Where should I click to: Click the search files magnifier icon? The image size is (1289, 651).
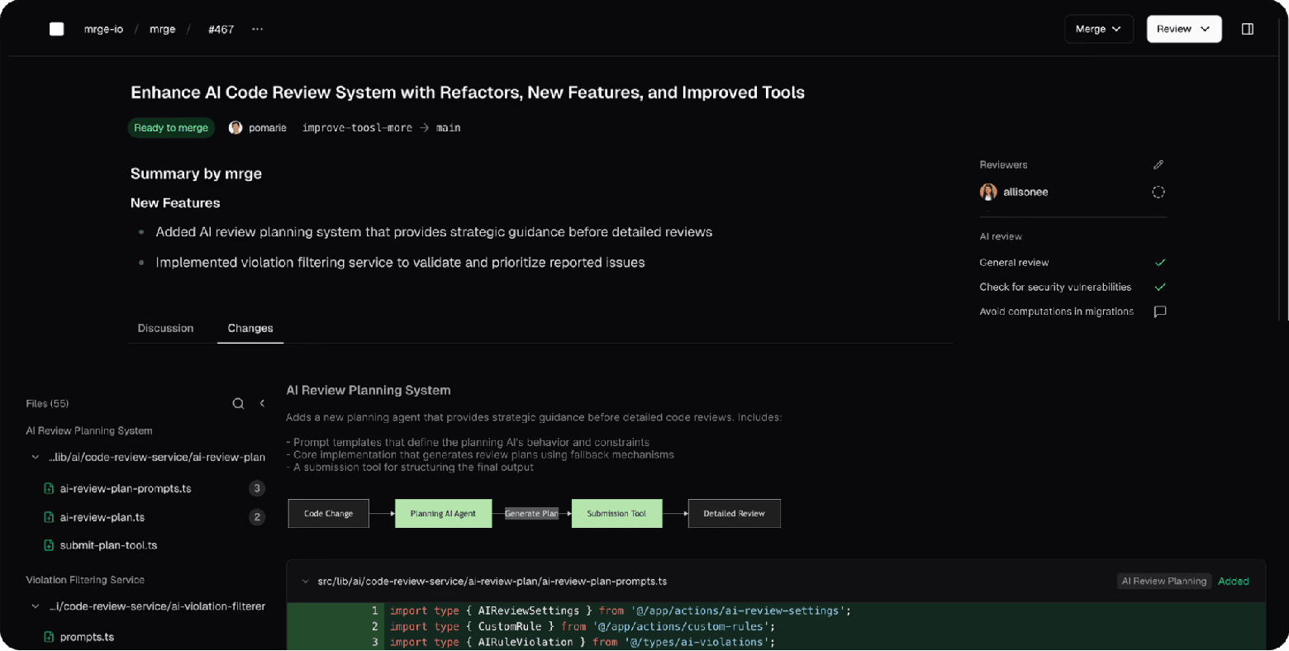coord(238,404)
